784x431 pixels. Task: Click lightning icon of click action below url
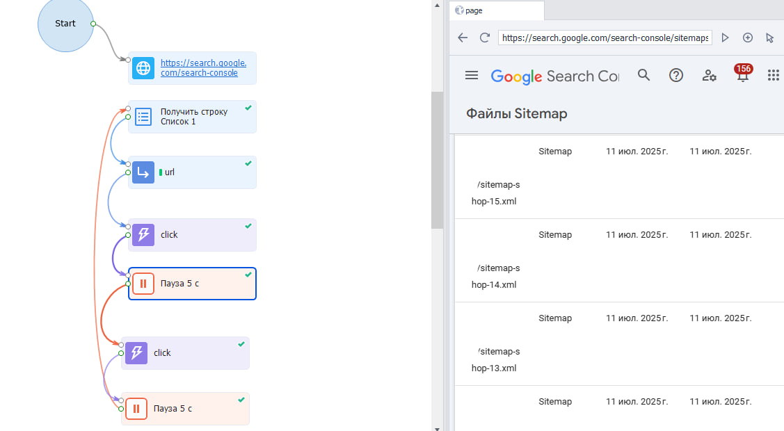coord(143,235)
